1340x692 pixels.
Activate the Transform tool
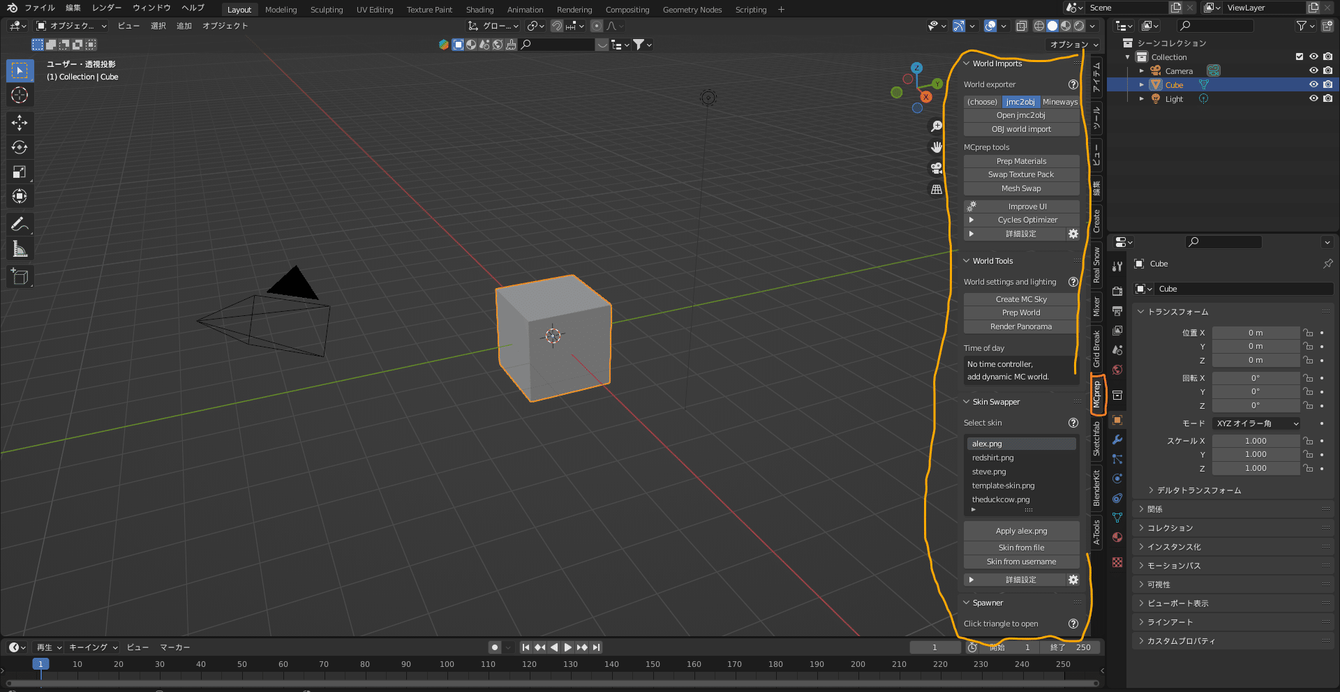click(20, 196)
